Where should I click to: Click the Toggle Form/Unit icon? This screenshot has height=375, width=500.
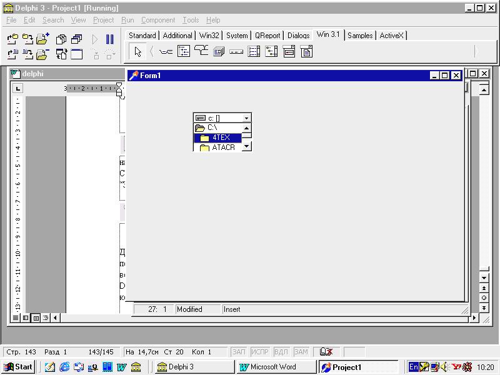61,54
